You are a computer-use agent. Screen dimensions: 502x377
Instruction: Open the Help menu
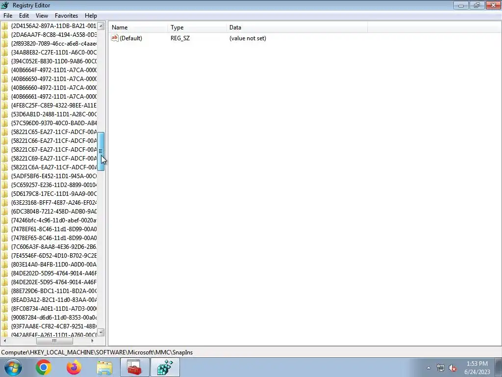click(x=91, y=15)
